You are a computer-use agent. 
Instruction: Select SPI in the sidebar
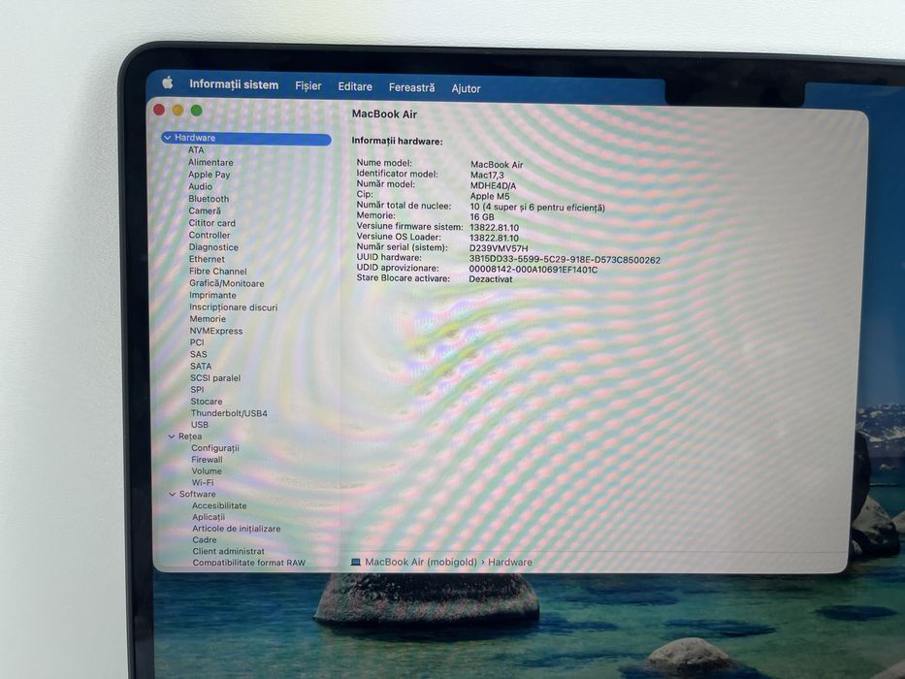coord(197,390)
